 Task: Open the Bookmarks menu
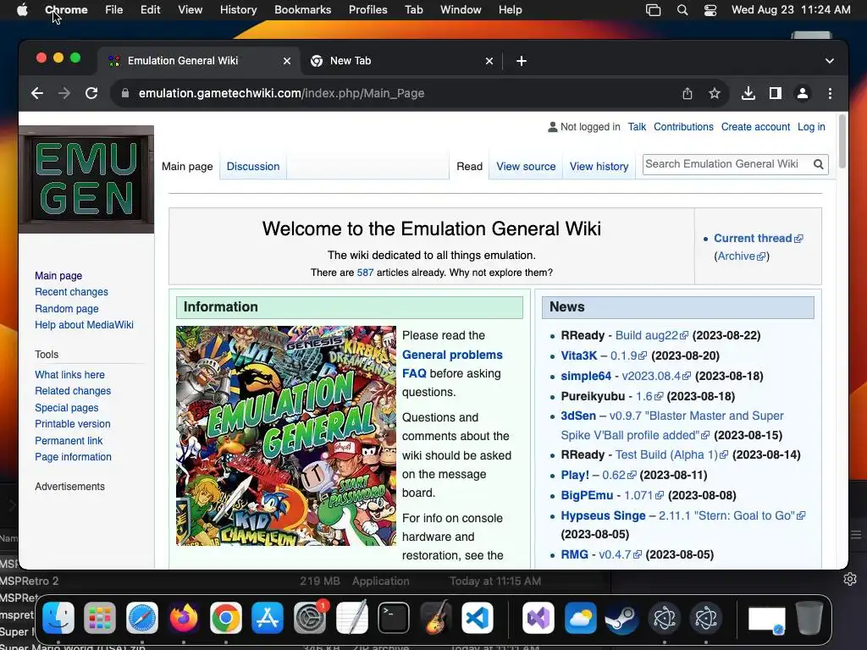pos(302,9)
